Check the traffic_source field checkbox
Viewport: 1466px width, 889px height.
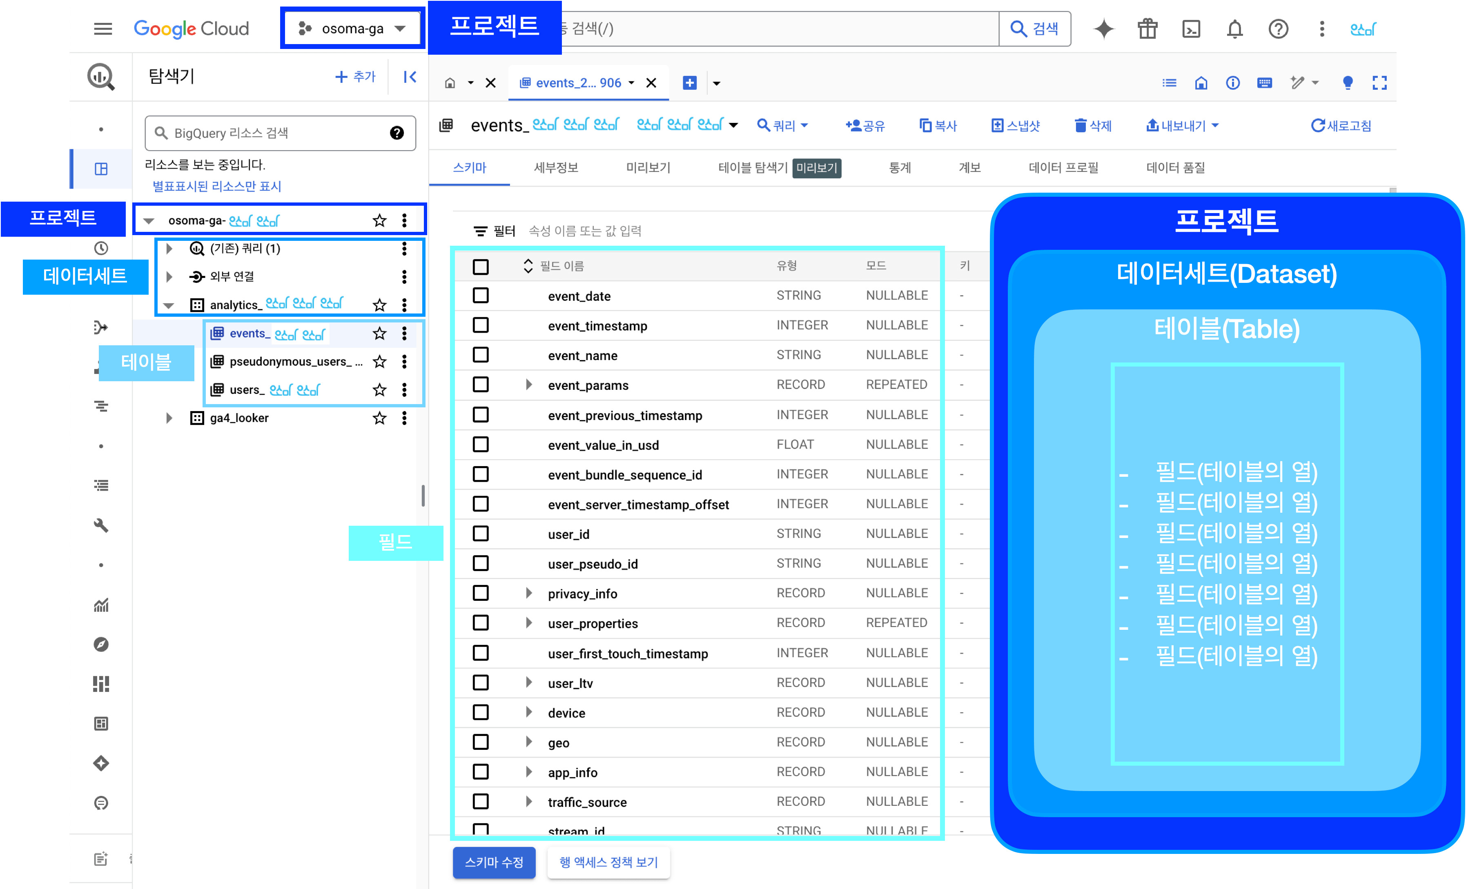point(481,802)
